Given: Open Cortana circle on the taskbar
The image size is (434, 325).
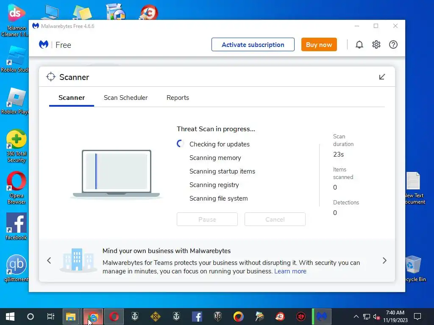Looking at the screenshot, I should (x=31, y=317).
